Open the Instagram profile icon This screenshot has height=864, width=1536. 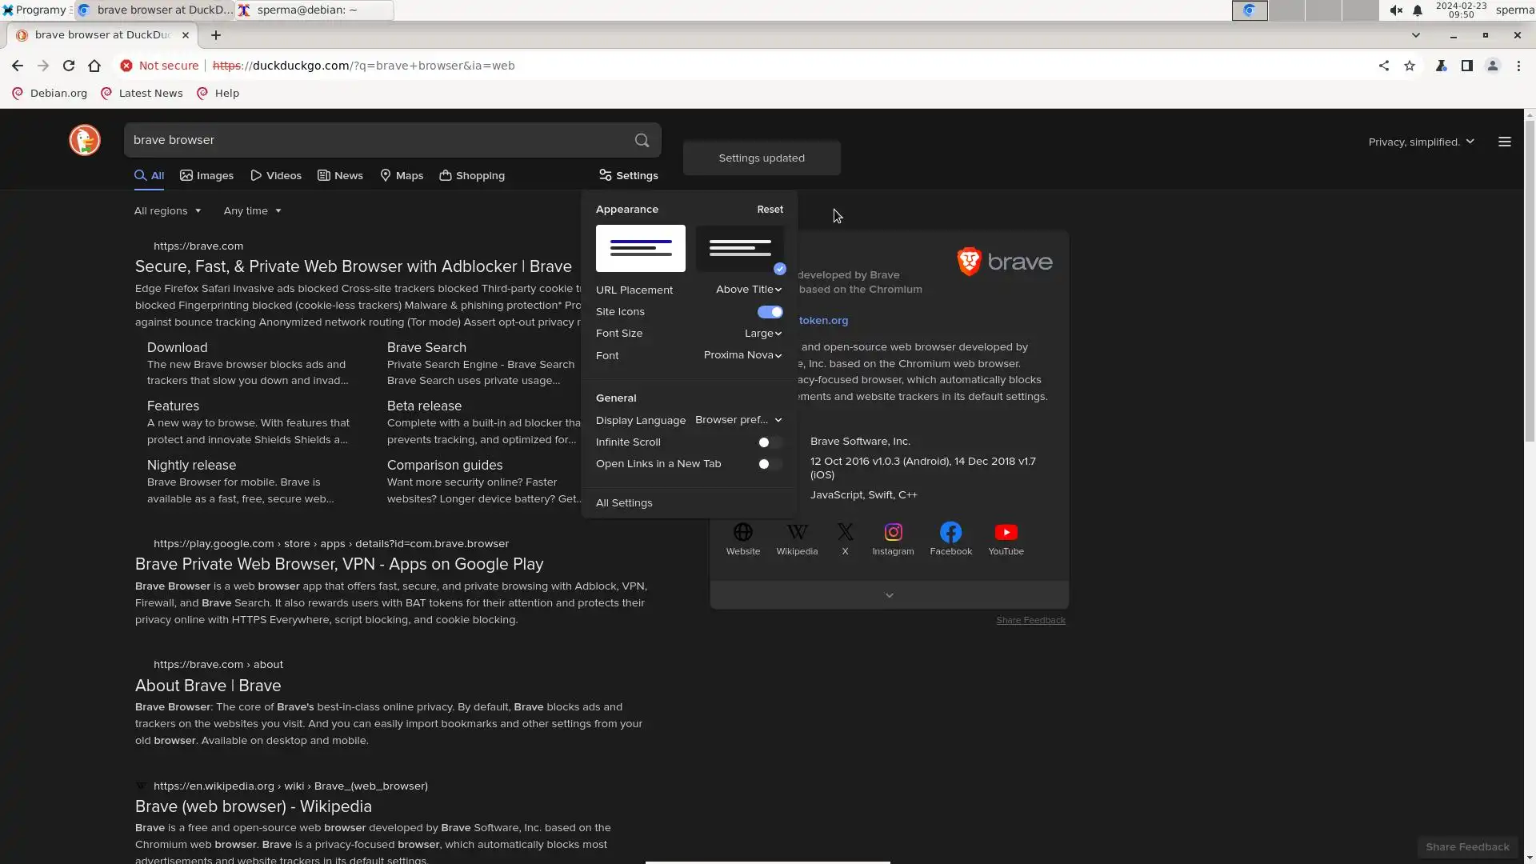(x=893, y=533)
